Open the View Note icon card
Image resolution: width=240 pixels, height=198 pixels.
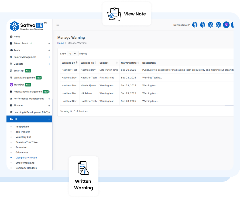coord(127,14)
